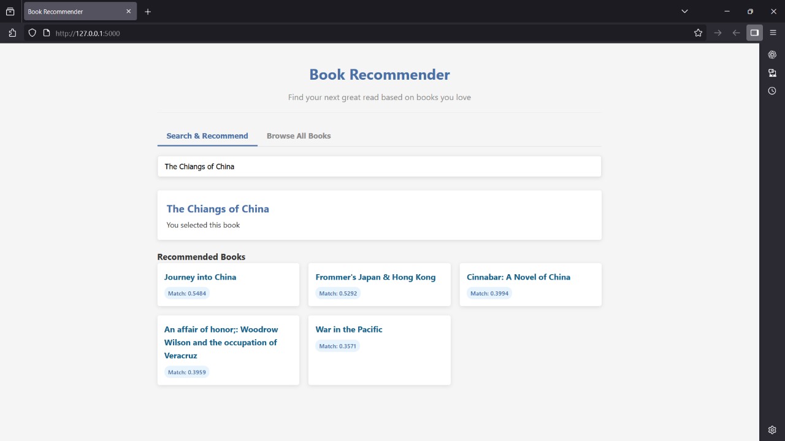Open browsing history via the clock icon
785x441 pixels.
[772, 90]
